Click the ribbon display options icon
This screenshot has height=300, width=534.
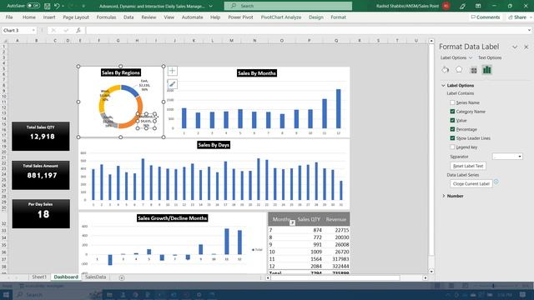click(x=478, y=6)
